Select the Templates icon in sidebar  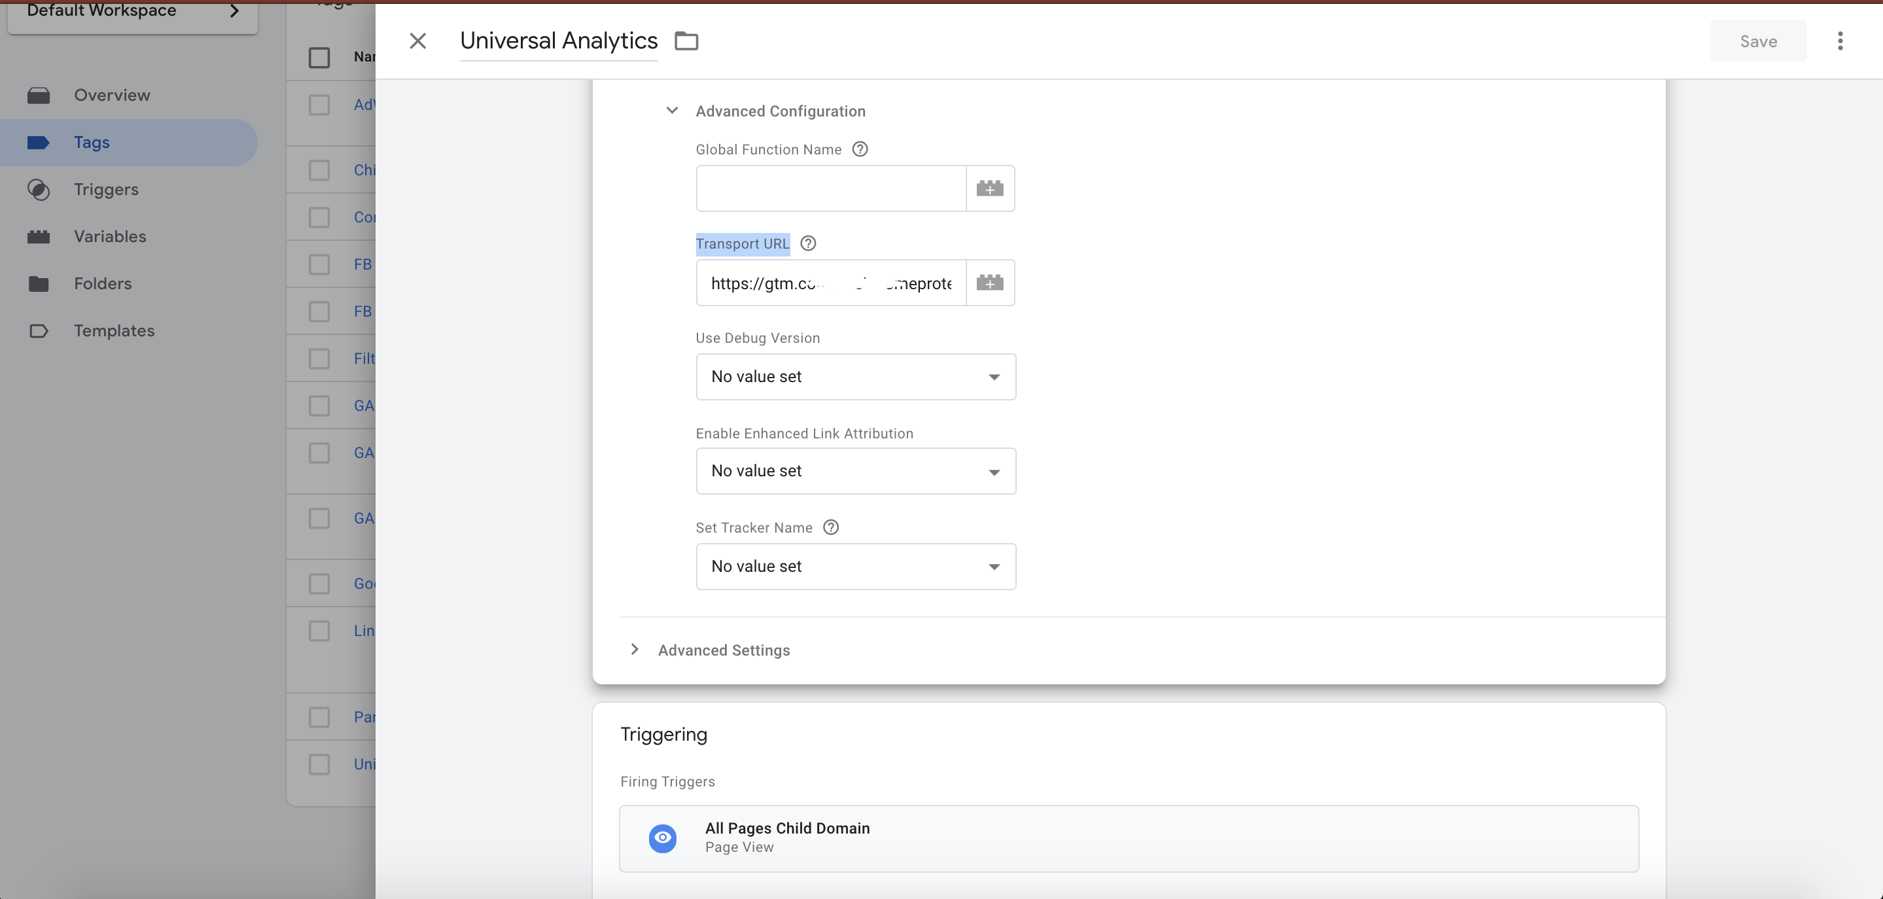coord(39,330)
